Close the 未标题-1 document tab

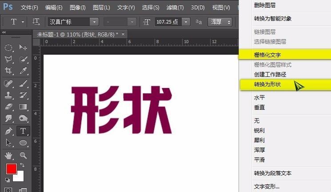123,34
